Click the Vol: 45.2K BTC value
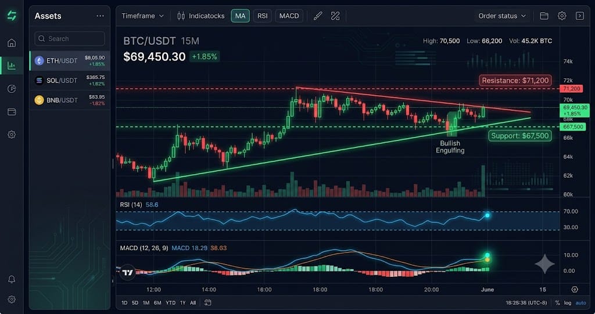This screenshot has height=314, width=595. point(531,41)
